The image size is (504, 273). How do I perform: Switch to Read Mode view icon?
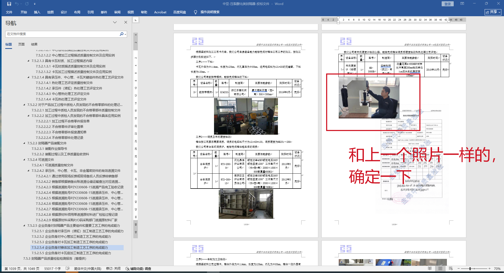pyautogui.click(x=430, y=269)
